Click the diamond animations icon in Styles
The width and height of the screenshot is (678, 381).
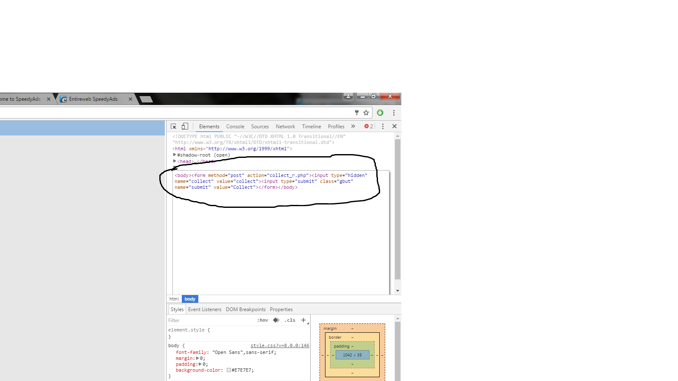point(276,320)
